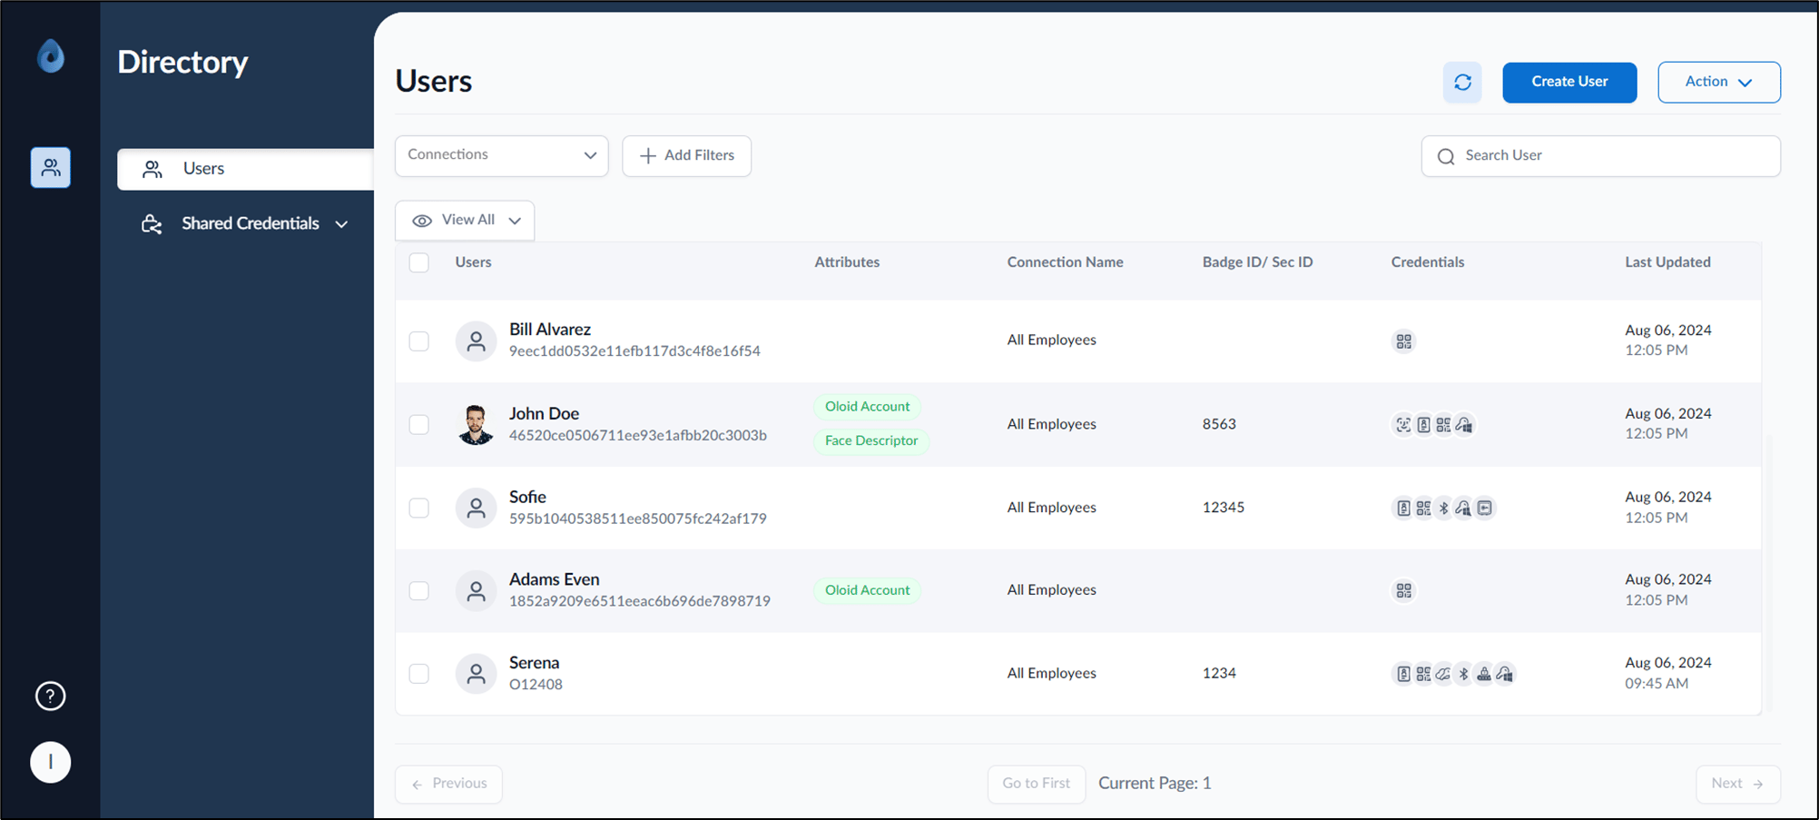Toggle the select-all users checkbox
The image size is (1819, 820).
pyautogui.click(x=418, y=262)
